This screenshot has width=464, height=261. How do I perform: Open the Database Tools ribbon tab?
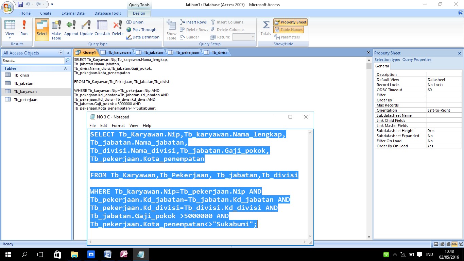pos(108,13)
